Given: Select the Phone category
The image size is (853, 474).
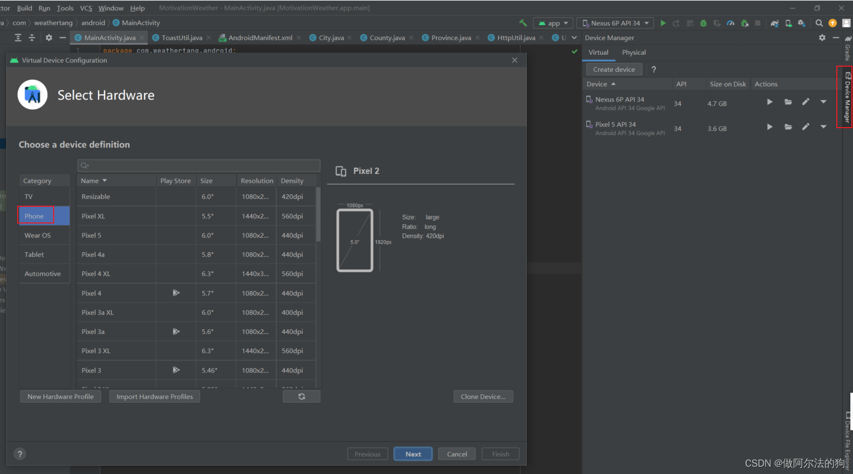Looking at the screenshot, I should pos(44,216).
